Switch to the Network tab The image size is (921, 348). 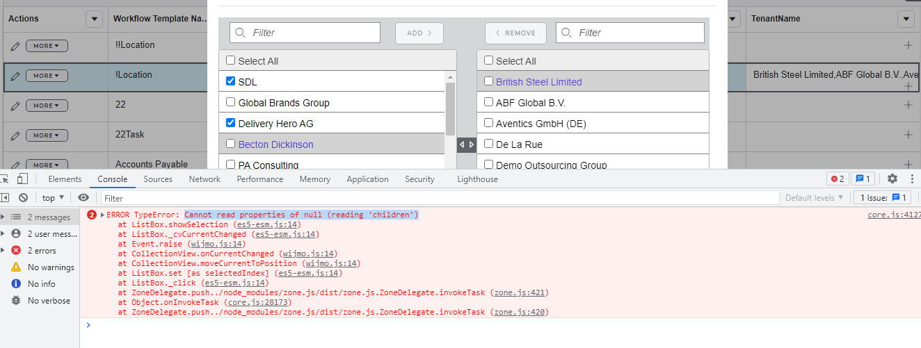pos(205,179)
